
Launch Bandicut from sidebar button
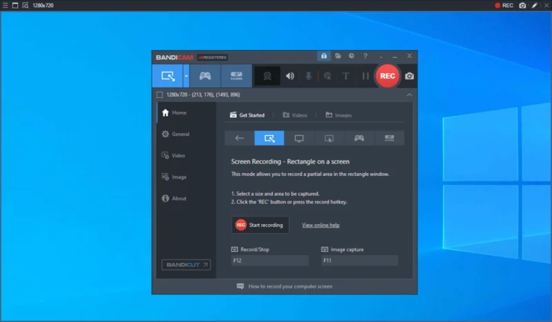[x=186, y=265]
